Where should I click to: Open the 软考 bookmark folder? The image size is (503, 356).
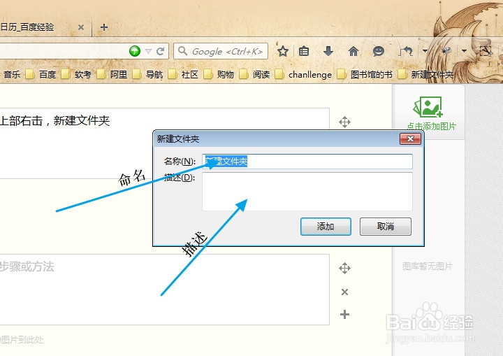76,75
